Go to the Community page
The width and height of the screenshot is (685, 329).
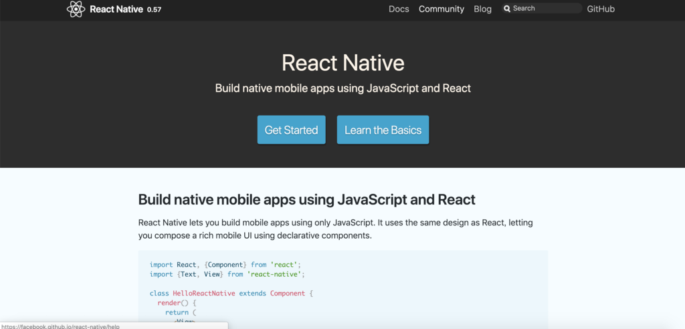coord(442,9)
